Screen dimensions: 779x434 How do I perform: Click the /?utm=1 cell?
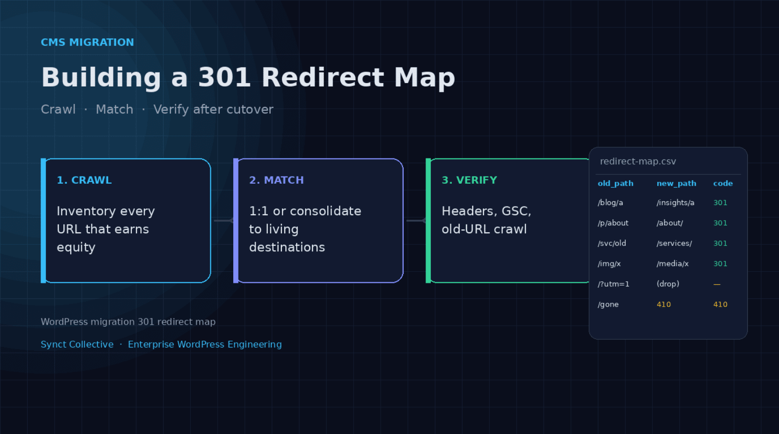coord(613,284)
